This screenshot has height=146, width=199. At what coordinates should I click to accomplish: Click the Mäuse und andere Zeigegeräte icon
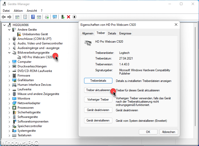tap(14, 94)
